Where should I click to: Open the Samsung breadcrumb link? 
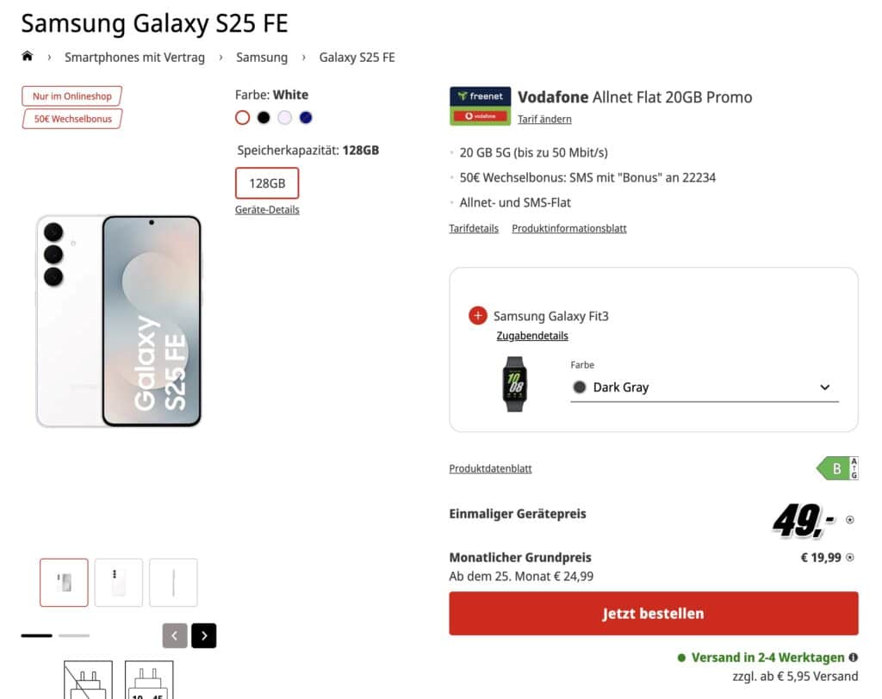[262, 58]
